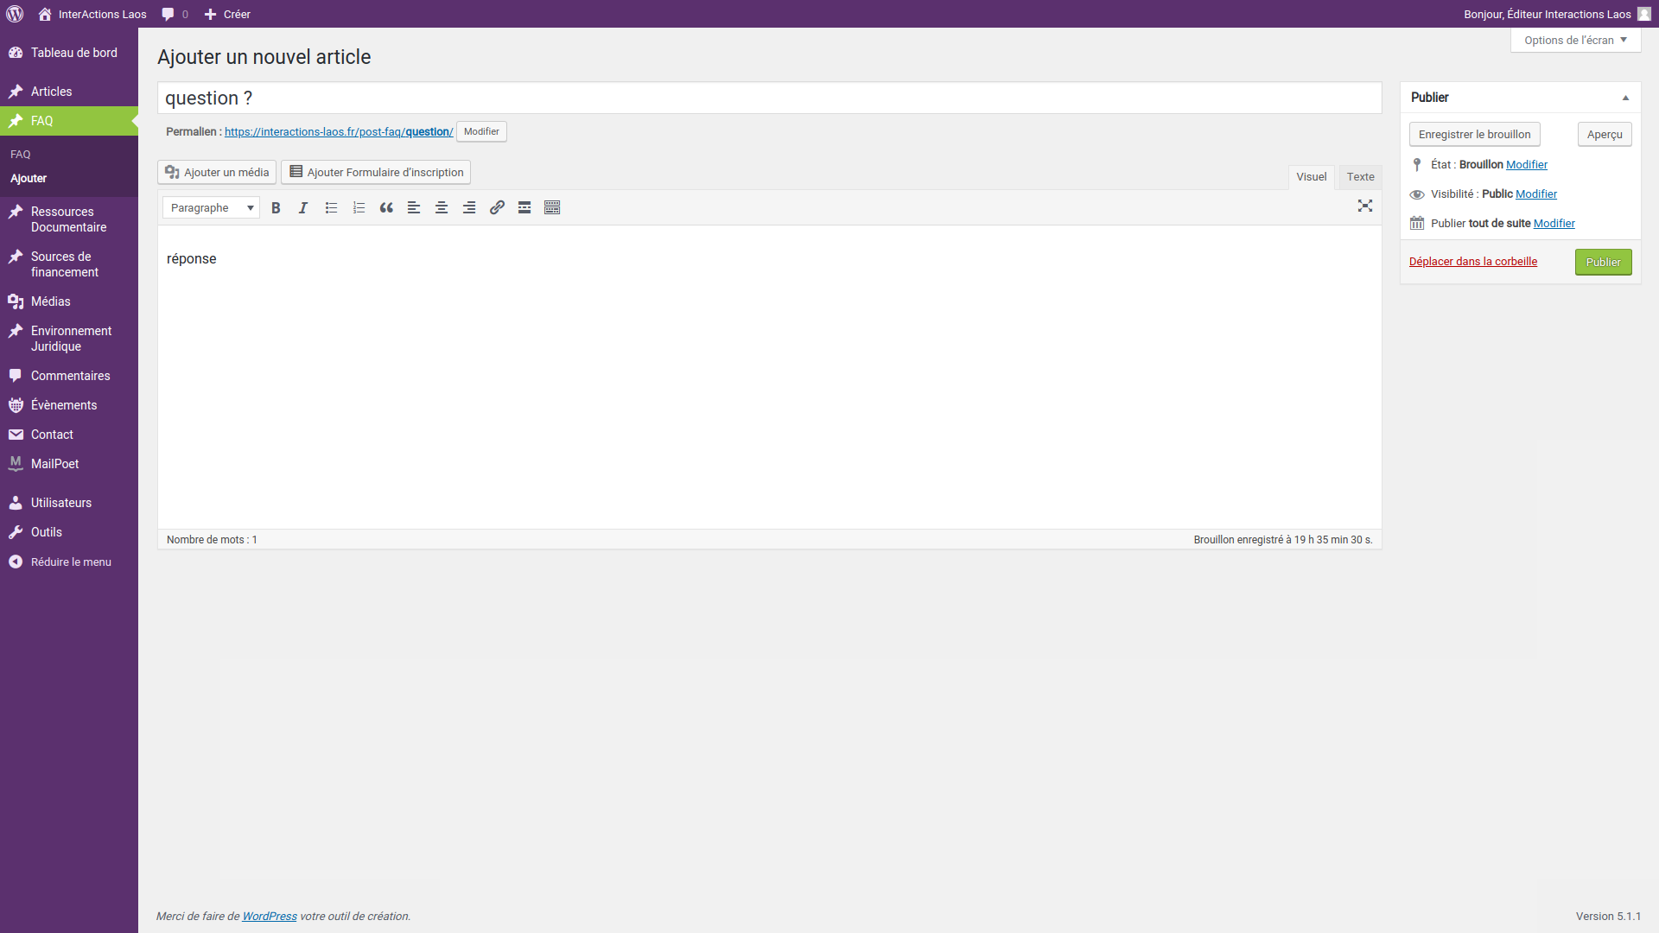Center align the text
The width and height of the screenshot is (1659, 933).
coord(442,208)
